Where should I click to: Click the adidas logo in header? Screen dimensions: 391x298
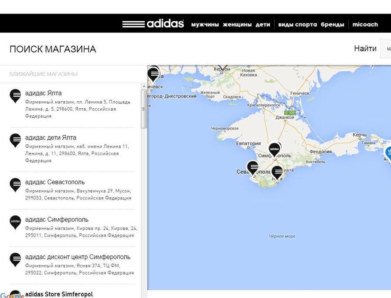(153, 24)
